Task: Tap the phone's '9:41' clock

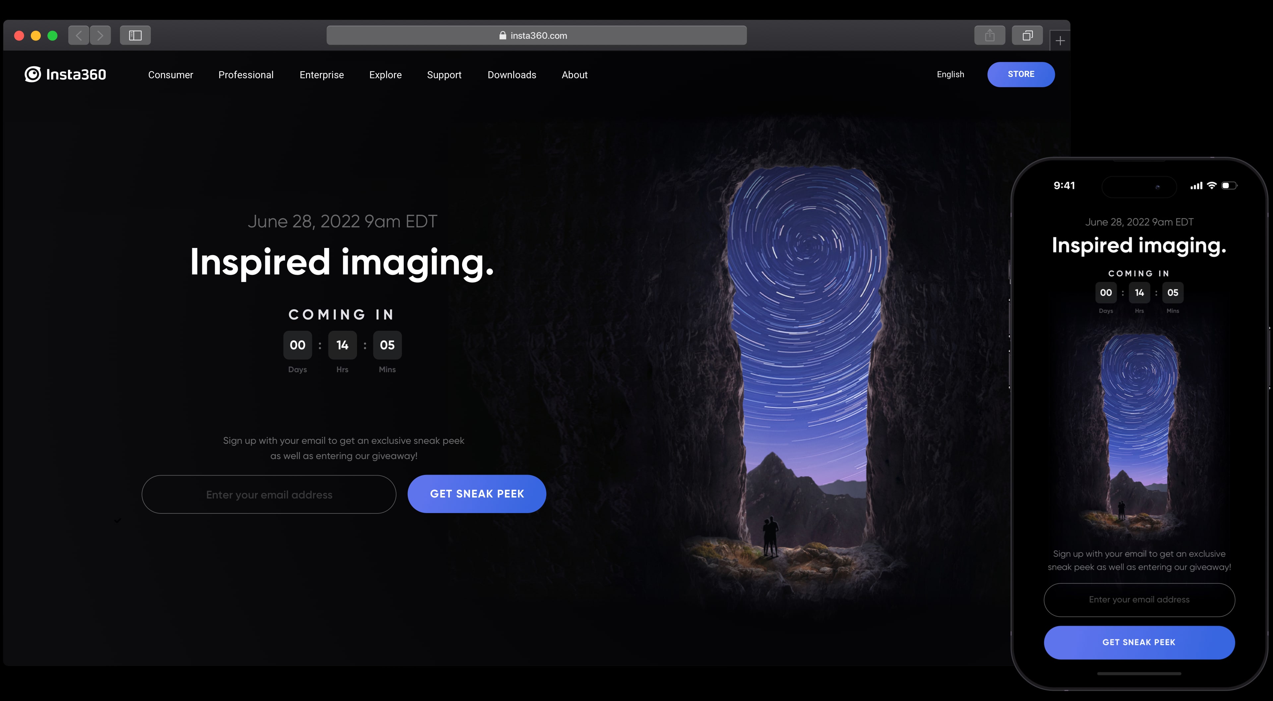Action: [x=1064, y=185]
